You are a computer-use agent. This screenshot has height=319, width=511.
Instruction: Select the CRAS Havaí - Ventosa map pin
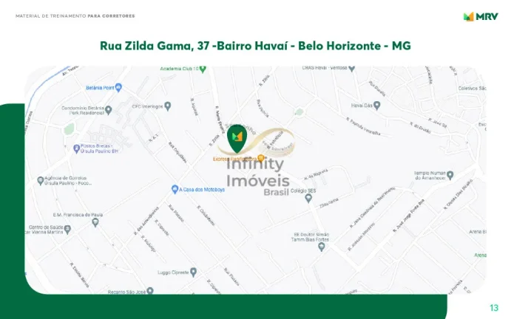click(x=352, y=69)
